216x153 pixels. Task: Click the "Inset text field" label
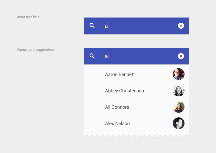28,17
